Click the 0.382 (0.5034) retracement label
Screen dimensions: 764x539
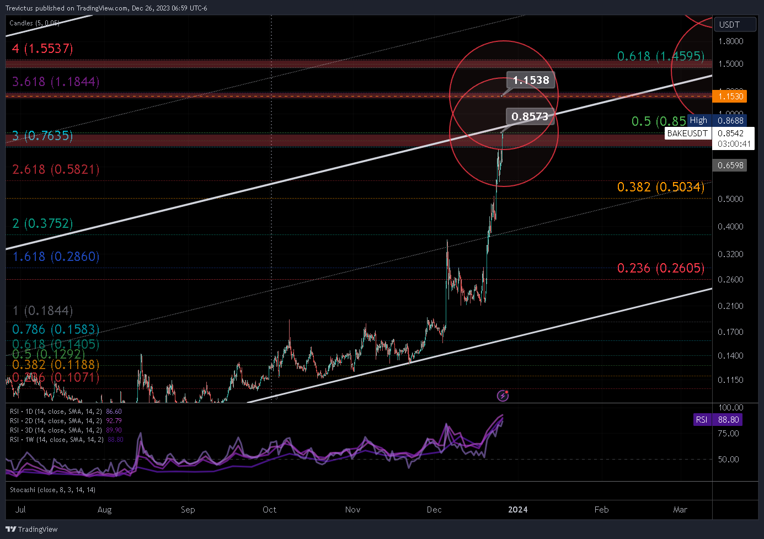point(661,187)
